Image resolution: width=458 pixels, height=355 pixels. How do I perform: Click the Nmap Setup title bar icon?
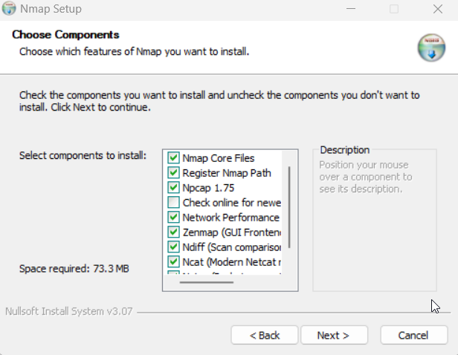[9, 8]
